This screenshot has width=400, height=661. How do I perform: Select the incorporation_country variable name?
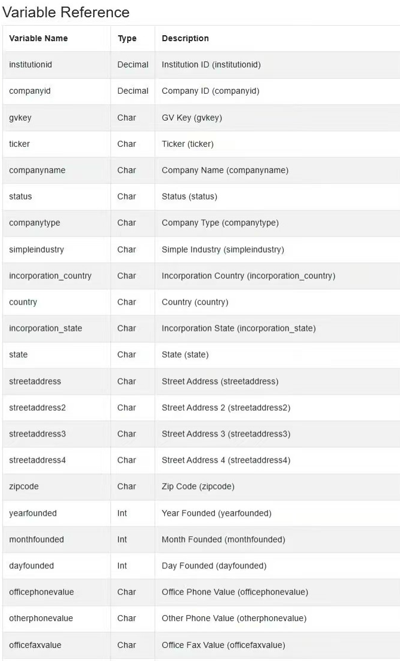[x=50, y=276]
